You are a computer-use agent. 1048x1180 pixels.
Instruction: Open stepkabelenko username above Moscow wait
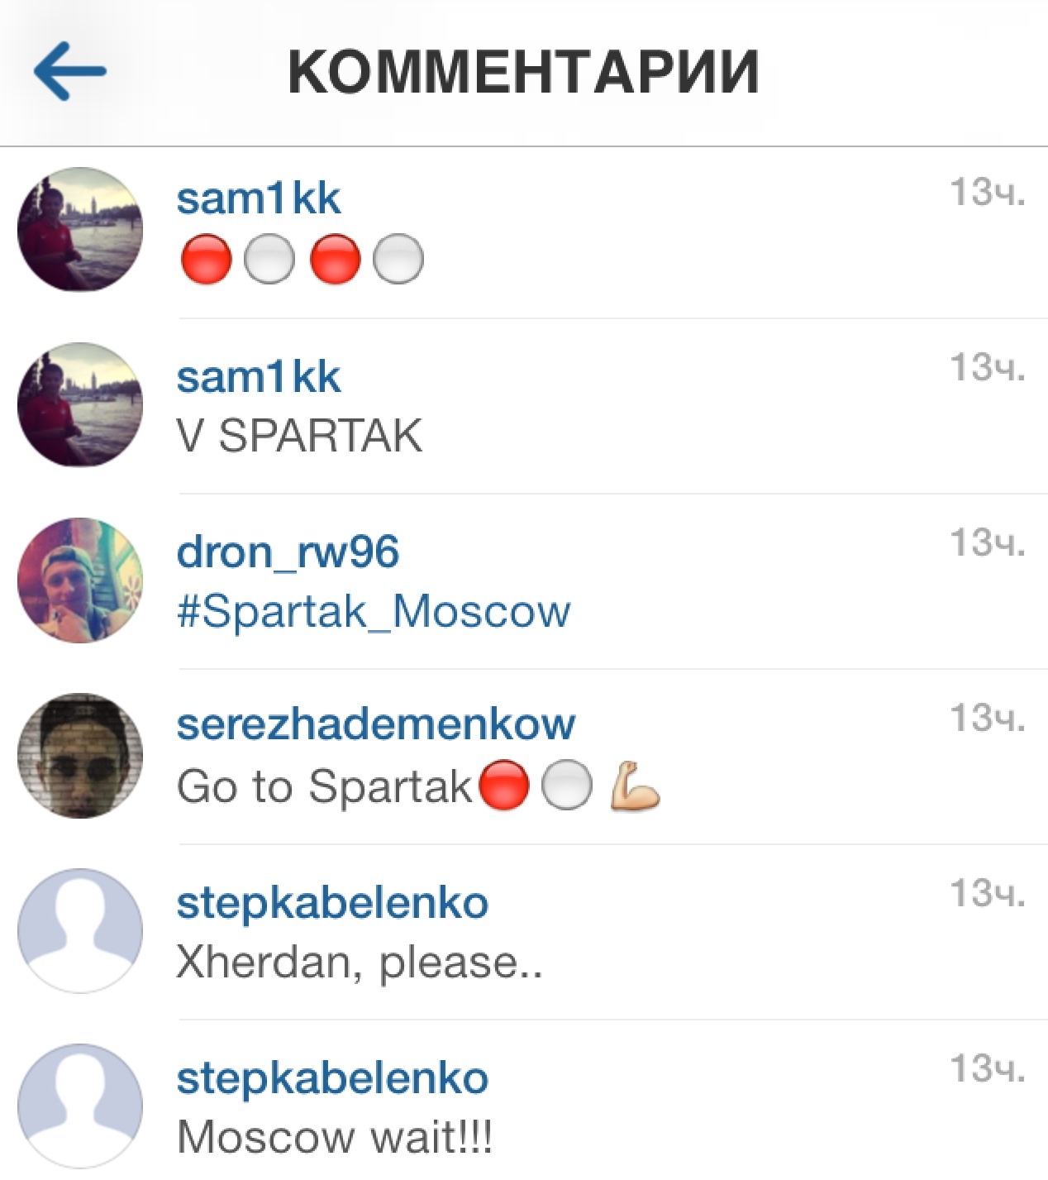click(x=332, y=1077)
